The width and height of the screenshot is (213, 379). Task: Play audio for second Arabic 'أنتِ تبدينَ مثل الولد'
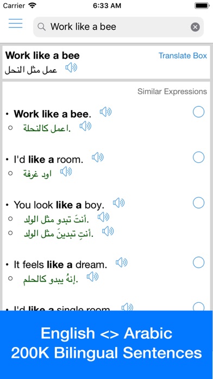click(x=108, y=231)
